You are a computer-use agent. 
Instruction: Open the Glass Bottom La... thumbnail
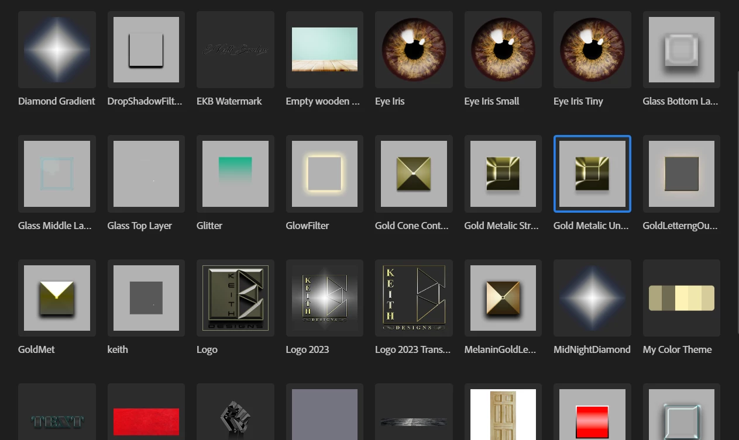click(682, 50)
